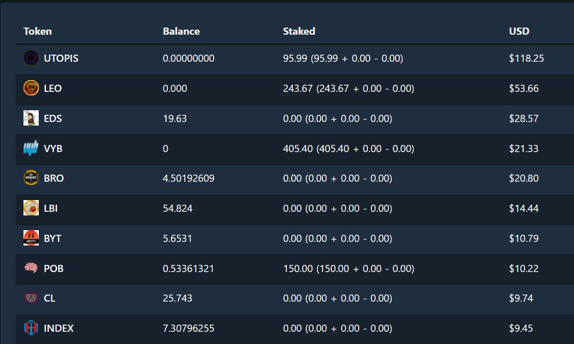This screenshot has height=344, width=574.
Task: Click the $118.25 USD value
Action: [x=527, y=58]
